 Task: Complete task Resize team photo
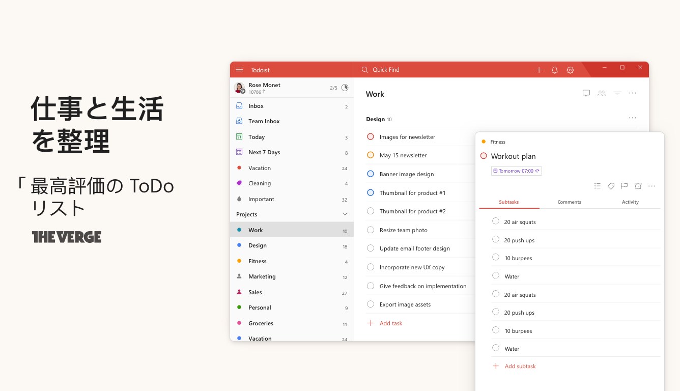tap(371, 230)
